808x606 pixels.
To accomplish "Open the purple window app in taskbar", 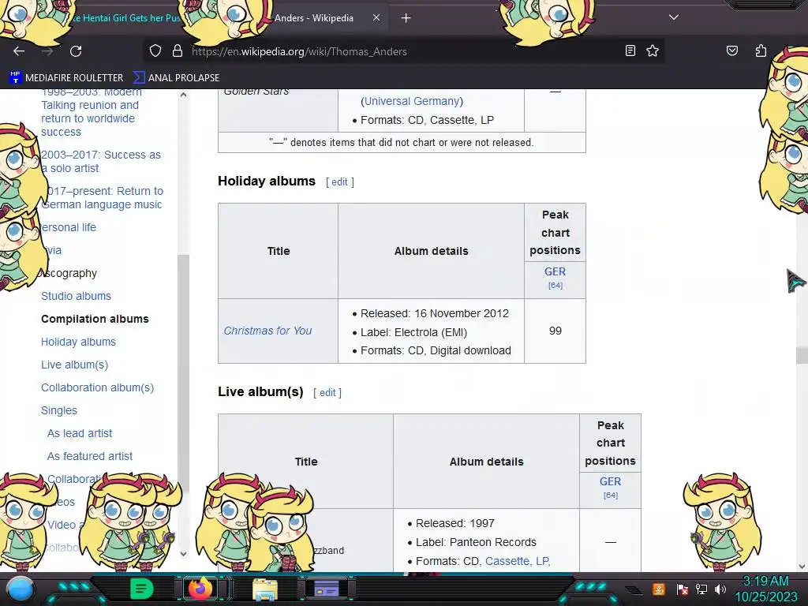I will [326, 589].
